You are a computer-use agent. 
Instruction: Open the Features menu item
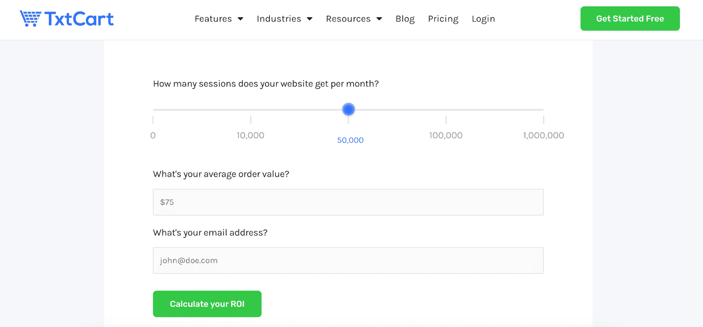213,19
